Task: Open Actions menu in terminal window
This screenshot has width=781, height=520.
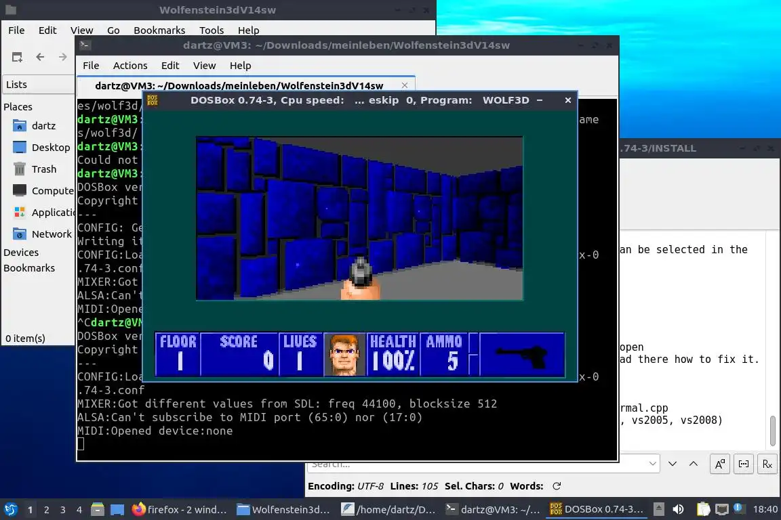Action: [x=130, y=66]
